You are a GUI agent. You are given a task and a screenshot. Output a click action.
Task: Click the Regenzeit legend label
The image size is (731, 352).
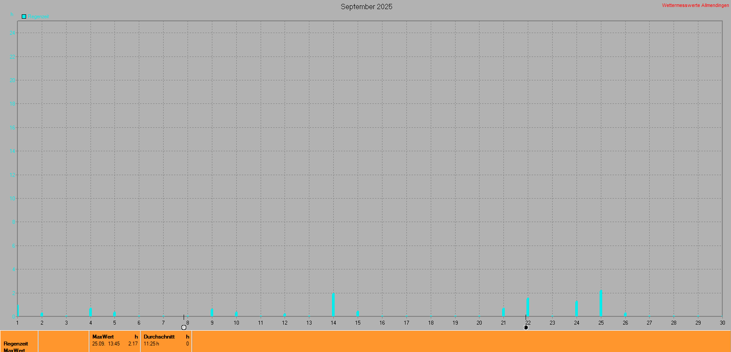point(39,17)
